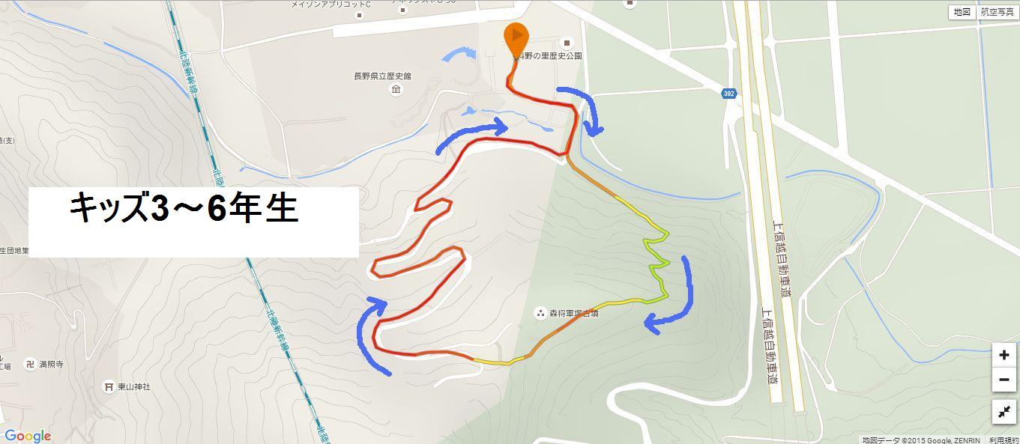
Task: Switch to 地図 map view
Action: point(962,12)
